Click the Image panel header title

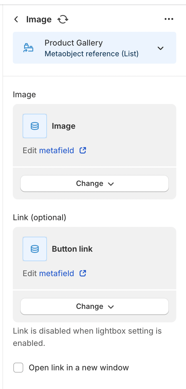click(x=39, y=20)
